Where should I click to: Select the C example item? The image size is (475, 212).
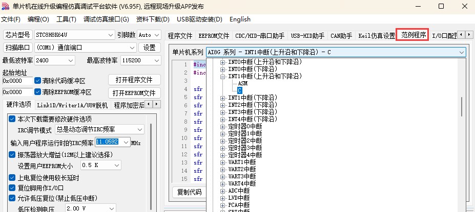coord(240,90)
